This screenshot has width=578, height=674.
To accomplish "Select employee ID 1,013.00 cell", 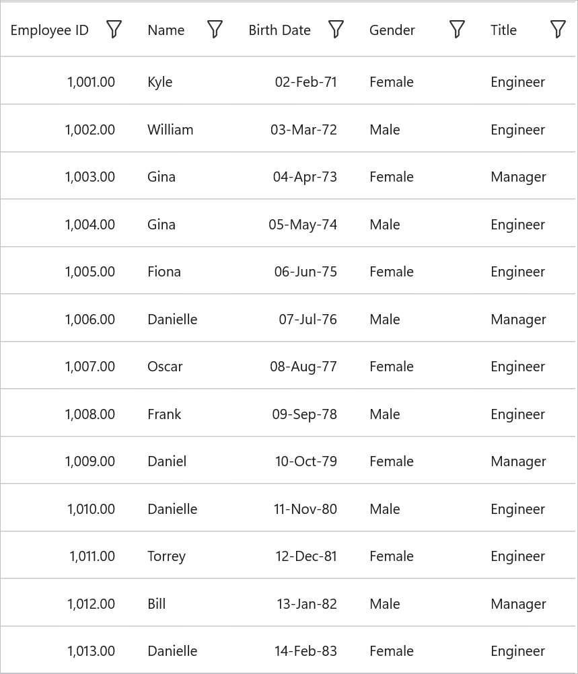I will (x=91, y=651).
